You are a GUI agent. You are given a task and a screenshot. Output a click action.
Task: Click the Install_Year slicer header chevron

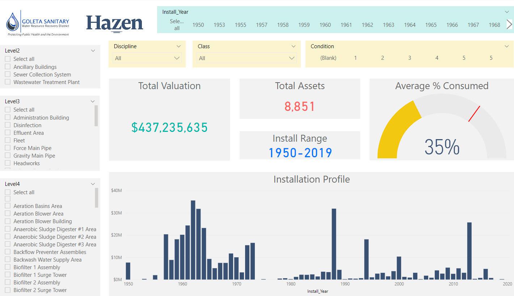click(507, 12)
